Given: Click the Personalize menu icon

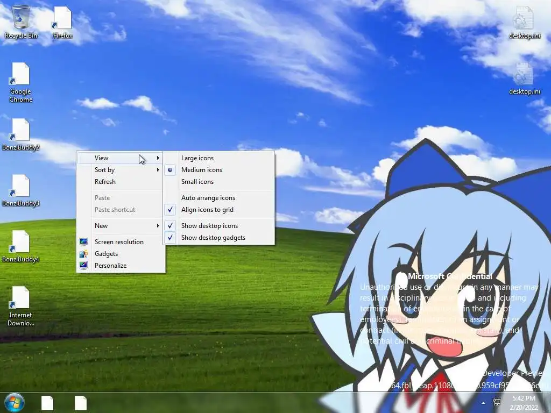Looking at the screenshot, I should [x=83, y=265].
